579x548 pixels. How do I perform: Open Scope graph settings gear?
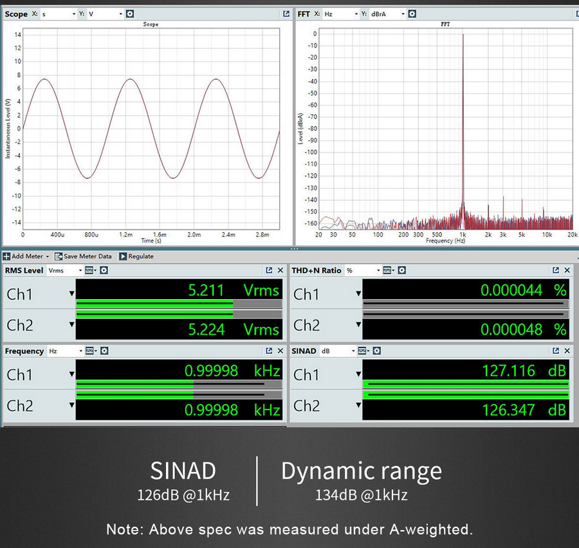130,14
